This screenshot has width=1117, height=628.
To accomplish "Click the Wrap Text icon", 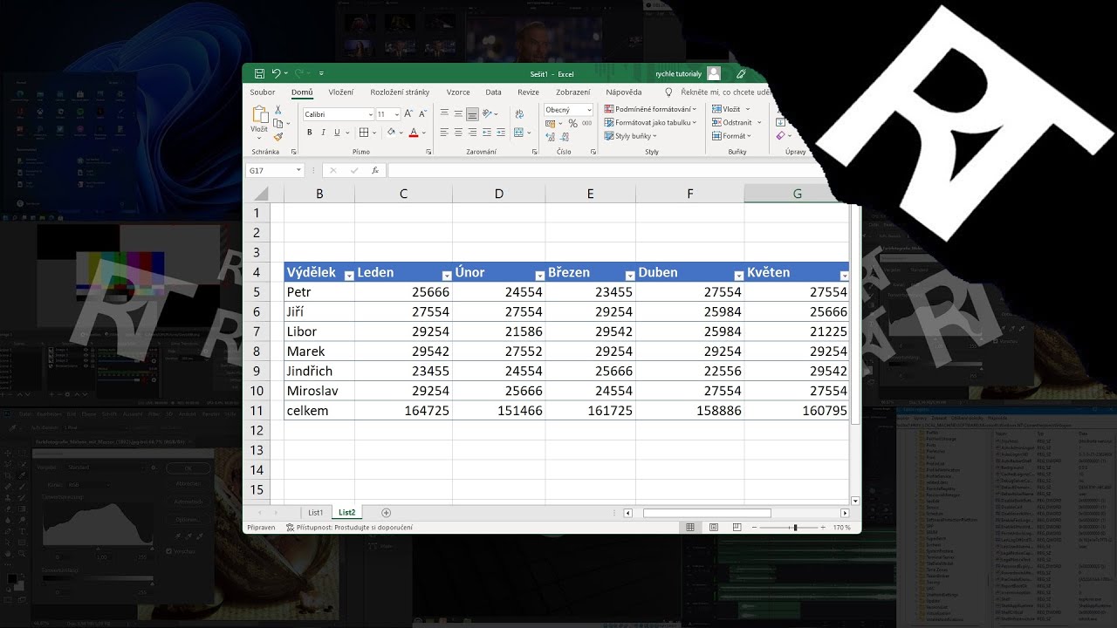I will (519, 114).
